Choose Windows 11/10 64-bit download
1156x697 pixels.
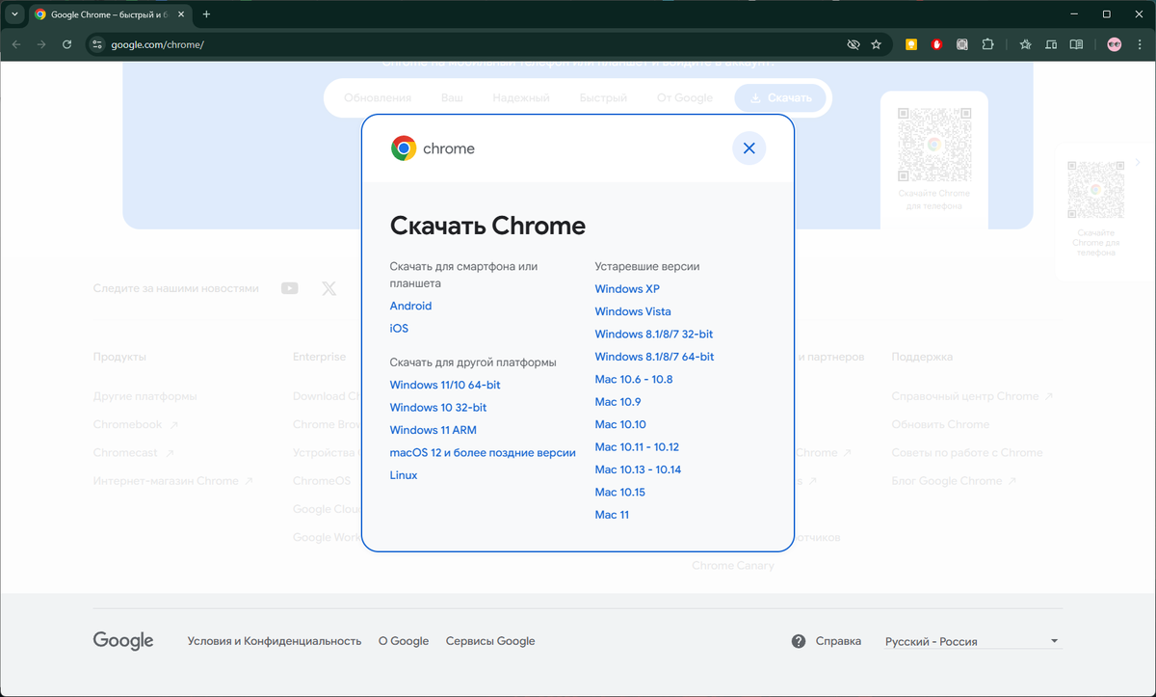[445, 385]
